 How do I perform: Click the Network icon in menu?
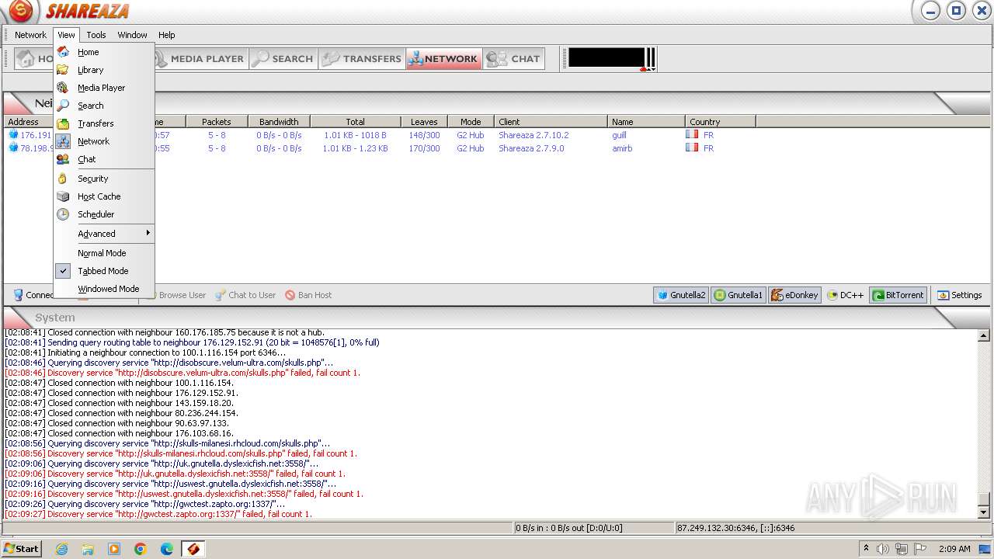pos(63,141)
